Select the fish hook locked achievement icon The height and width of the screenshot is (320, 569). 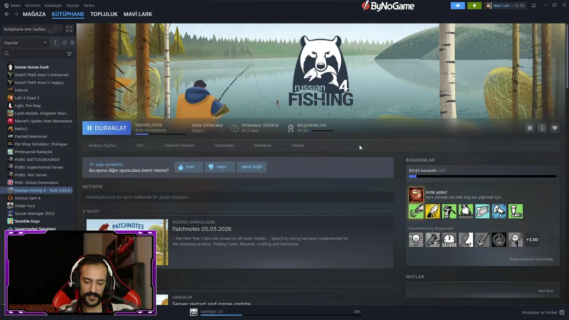pyautogui.click(x=482, y=240)
